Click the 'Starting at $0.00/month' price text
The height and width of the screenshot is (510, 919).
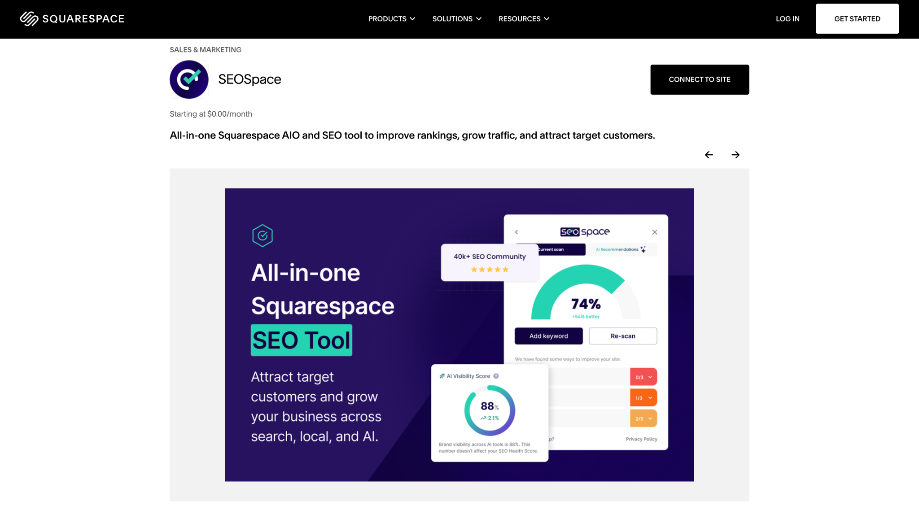click(211, 114)
